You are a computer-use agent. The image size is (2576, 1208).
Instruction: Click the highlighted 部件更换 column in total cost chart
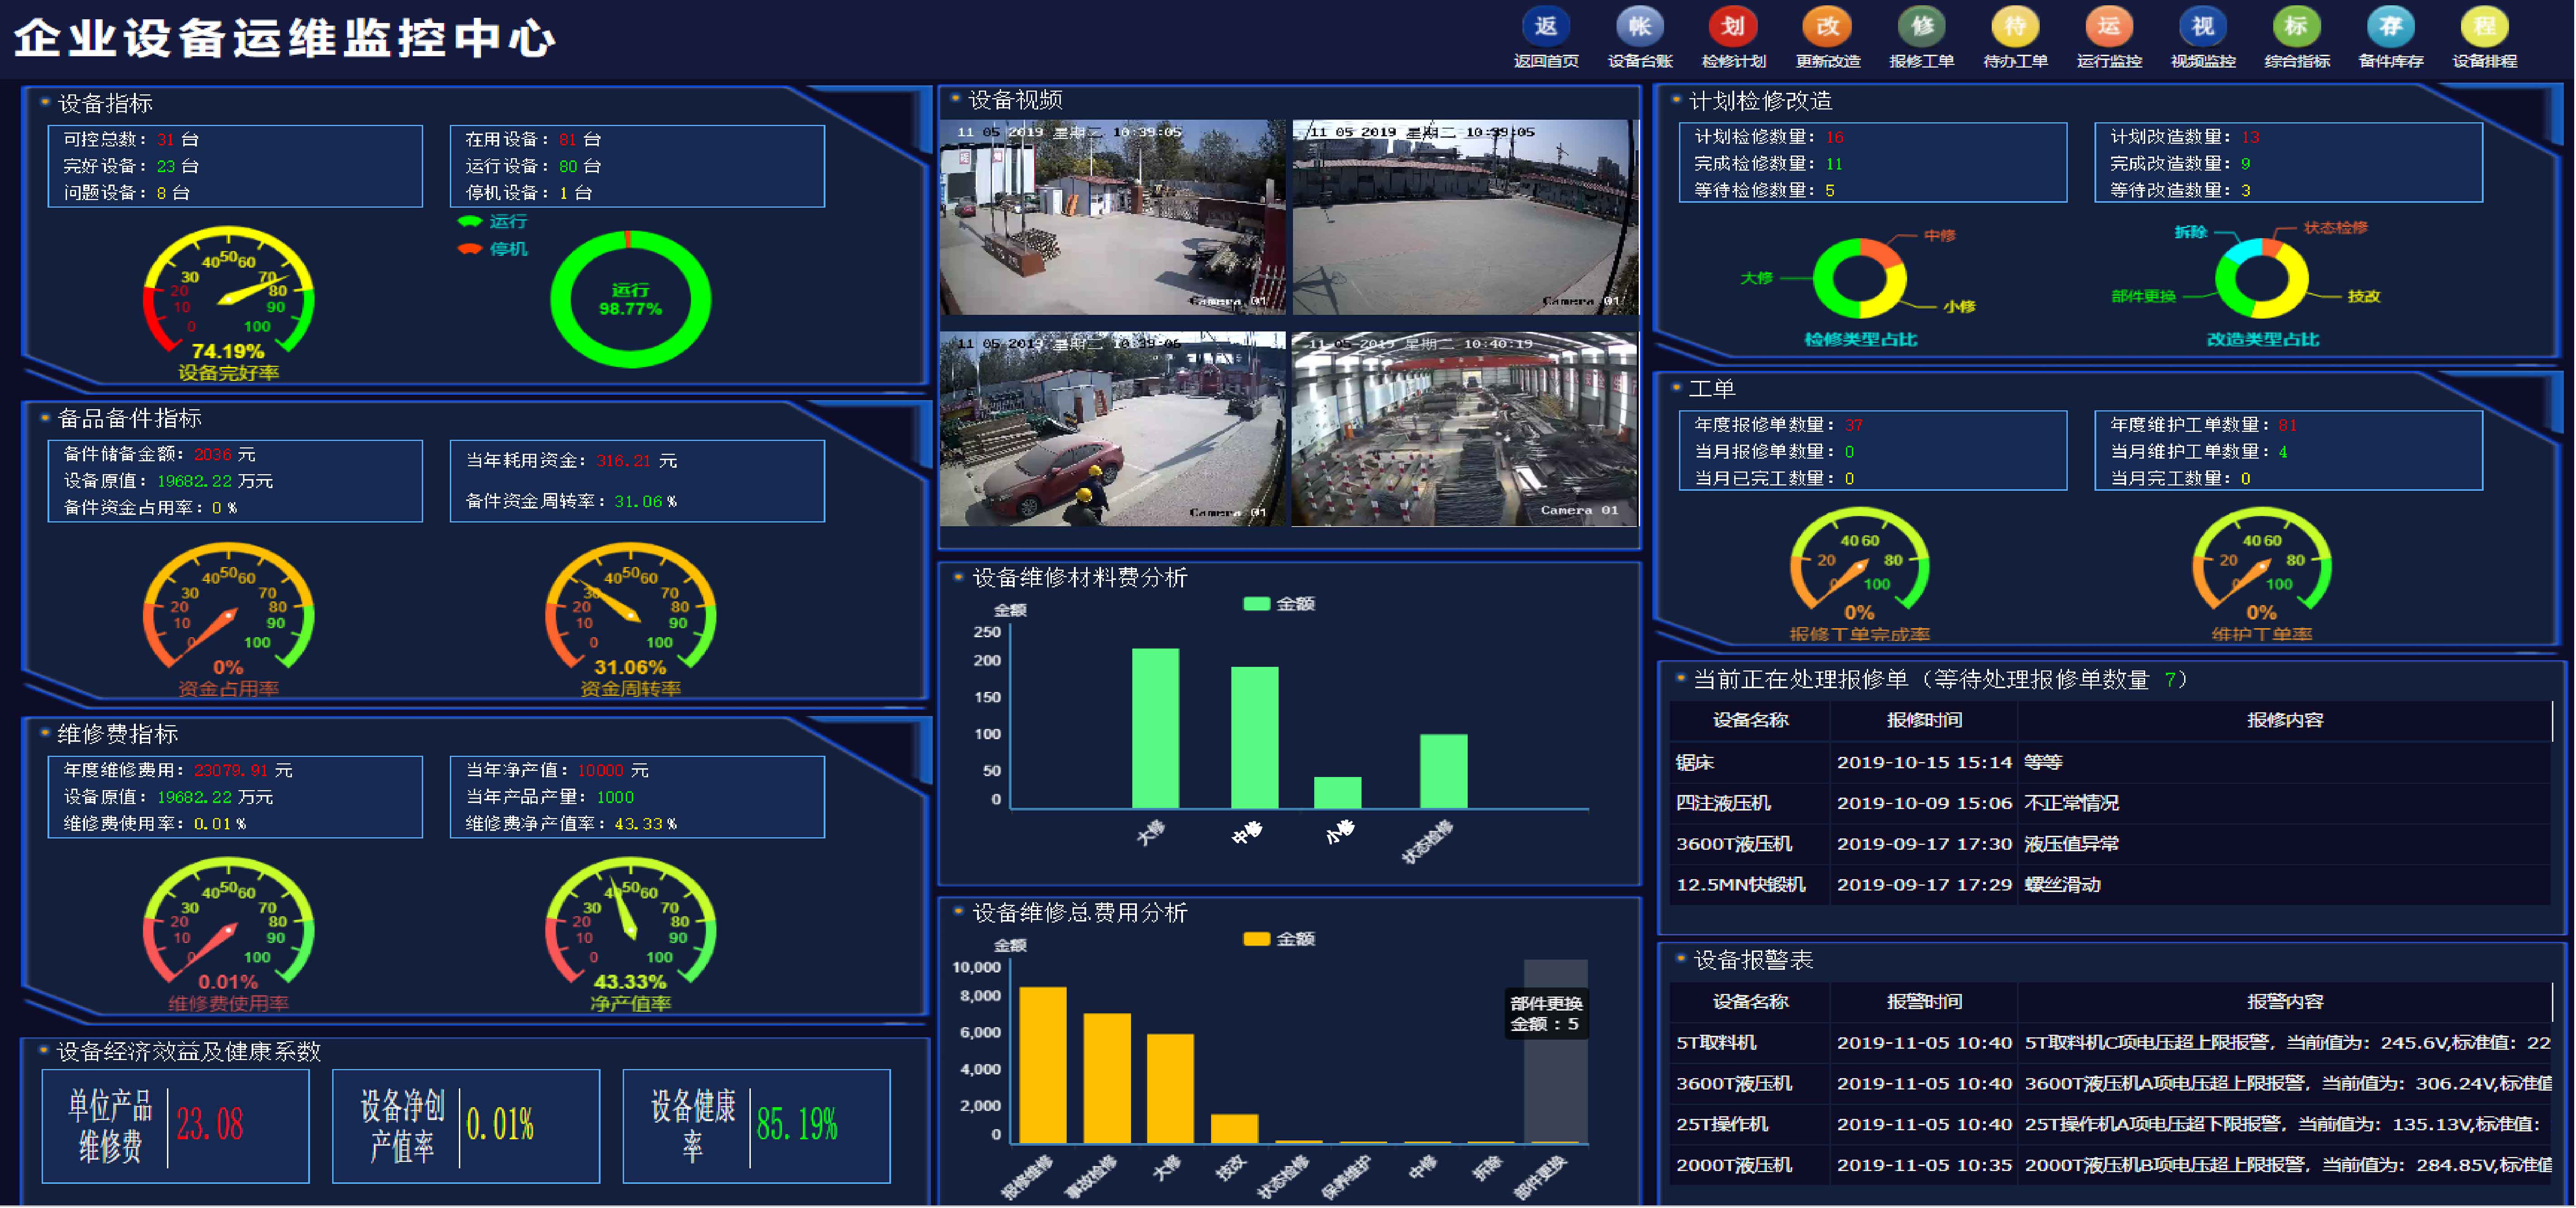click(x=1555, y=1051)
